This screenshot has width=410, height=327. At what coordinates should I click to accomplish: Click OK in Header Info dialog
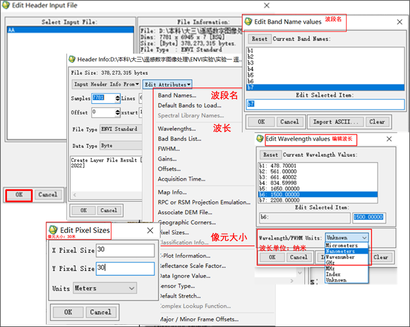83,210
